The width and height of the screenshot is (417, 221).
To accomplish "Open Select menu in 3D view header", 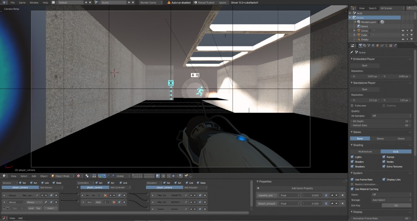I will [24, 176].
